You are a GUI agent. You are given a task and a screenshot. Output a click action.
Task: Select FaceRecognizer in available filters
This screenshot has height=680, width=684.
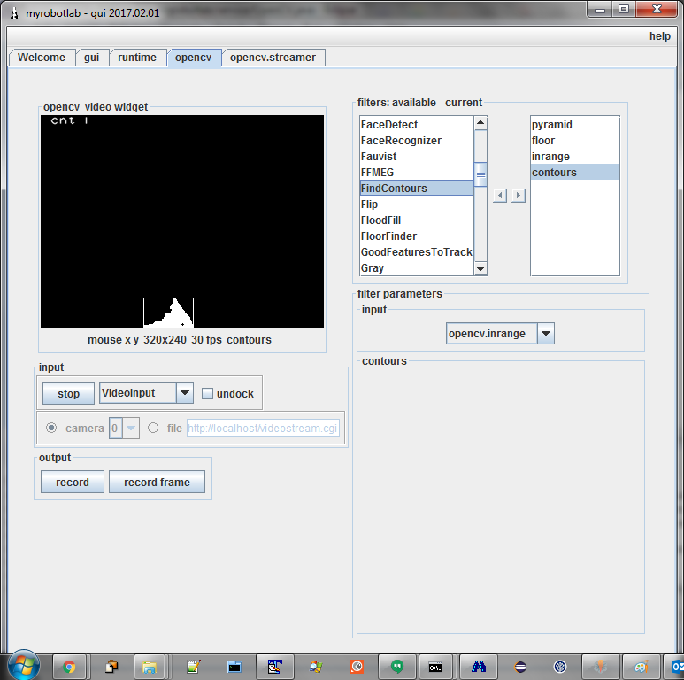tap(417, 141)
